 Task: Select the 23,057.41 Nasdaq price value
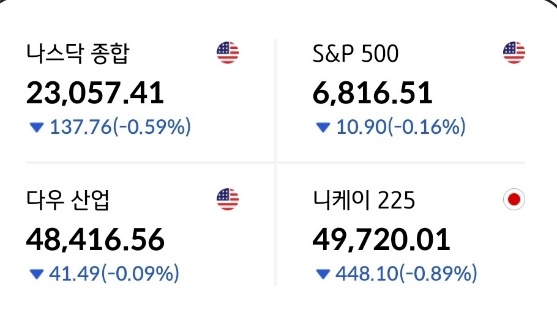(x=95, y=93)
